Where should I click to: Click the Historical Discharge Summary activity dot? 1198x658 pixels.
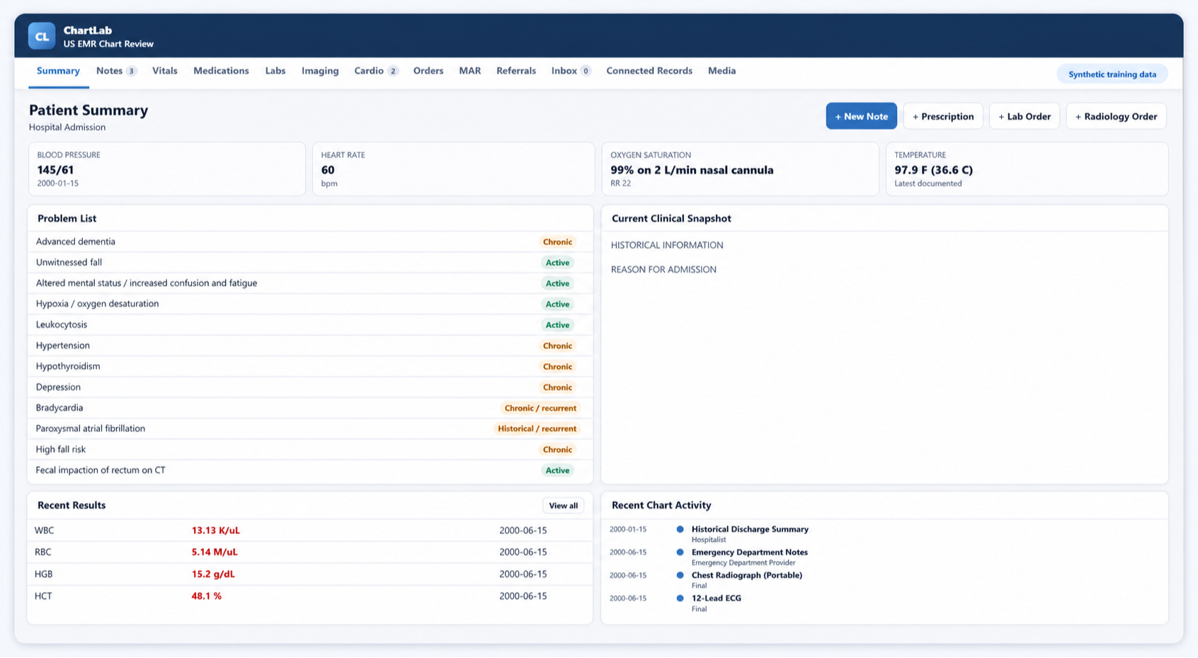(x=680, y=529)
